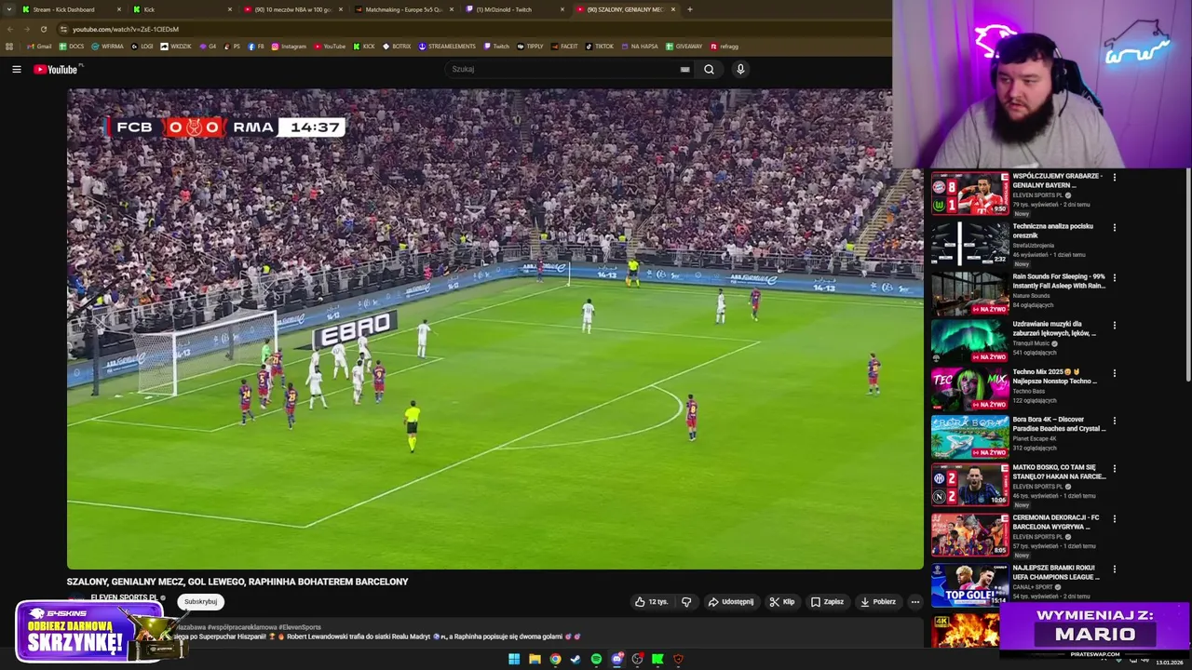This screenshot has width=1192, height=670.
Task: Click the #ElevenSports hashtag link
Action: click(x=299, y=627)
